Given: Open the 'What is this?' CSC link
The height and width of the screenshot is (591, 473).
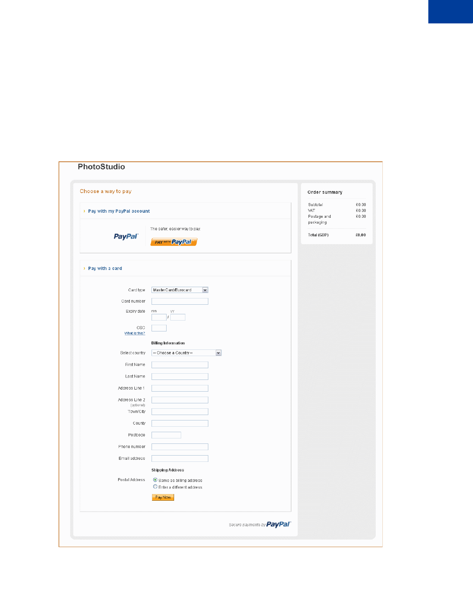Looking at the screenshot, I should (x=135, y=334).
